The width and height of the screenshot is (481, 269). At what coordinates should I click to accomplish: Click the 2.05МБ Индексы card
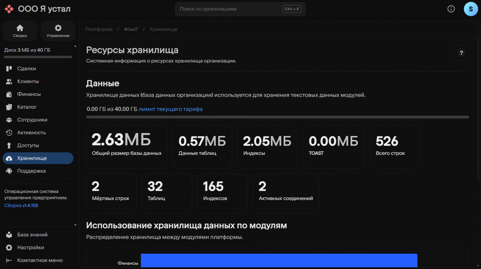click(267, 147)
